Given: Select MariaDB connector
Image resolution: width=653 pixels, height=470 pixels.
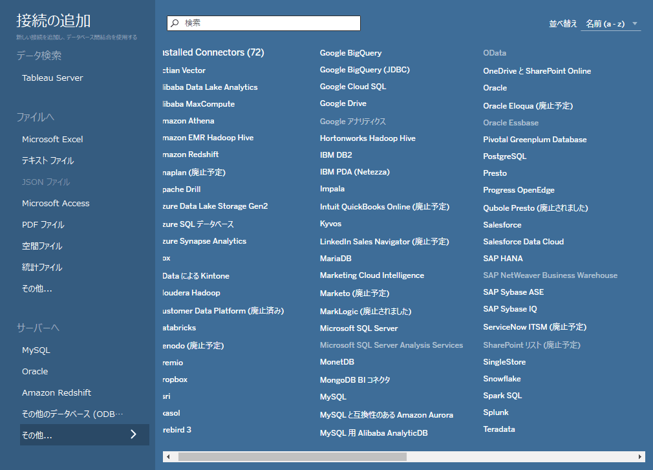Looking at the screenshot, I should click(x=336, y=259).
